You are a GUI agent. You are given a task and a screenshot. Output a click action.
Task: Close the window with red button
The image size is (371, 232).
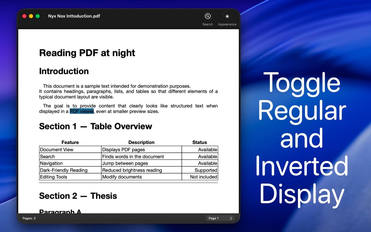pos(24,16)
